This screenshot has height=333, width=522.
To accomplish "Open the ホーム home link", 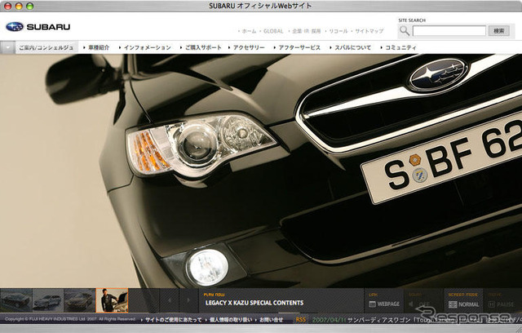I will click(x=249, y=31).
